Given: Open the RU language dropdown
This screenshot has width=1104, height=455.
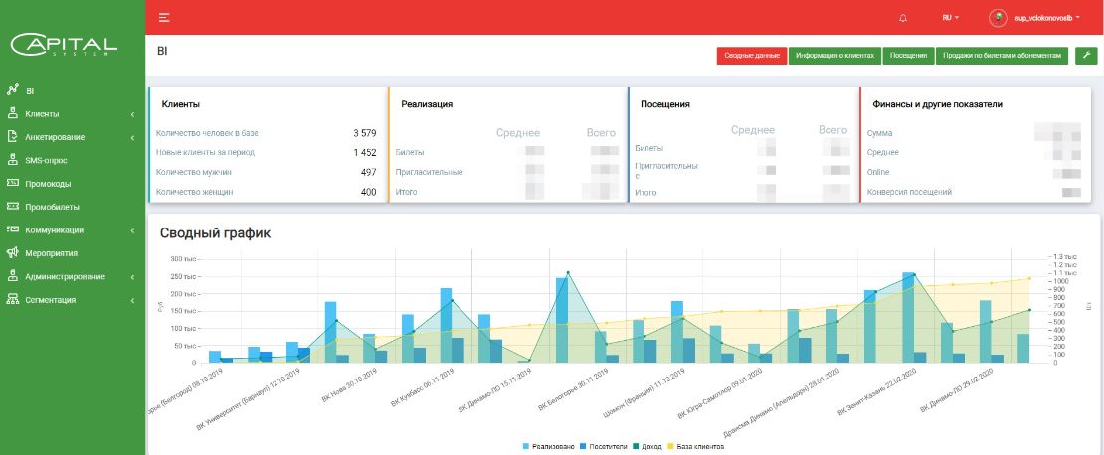Looking at the screenshot, I should coord(950,18).
